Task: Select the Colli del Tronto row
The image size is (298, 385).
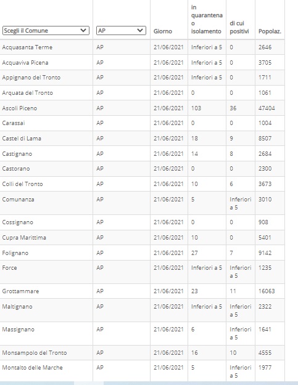Action: pos(142,184)
